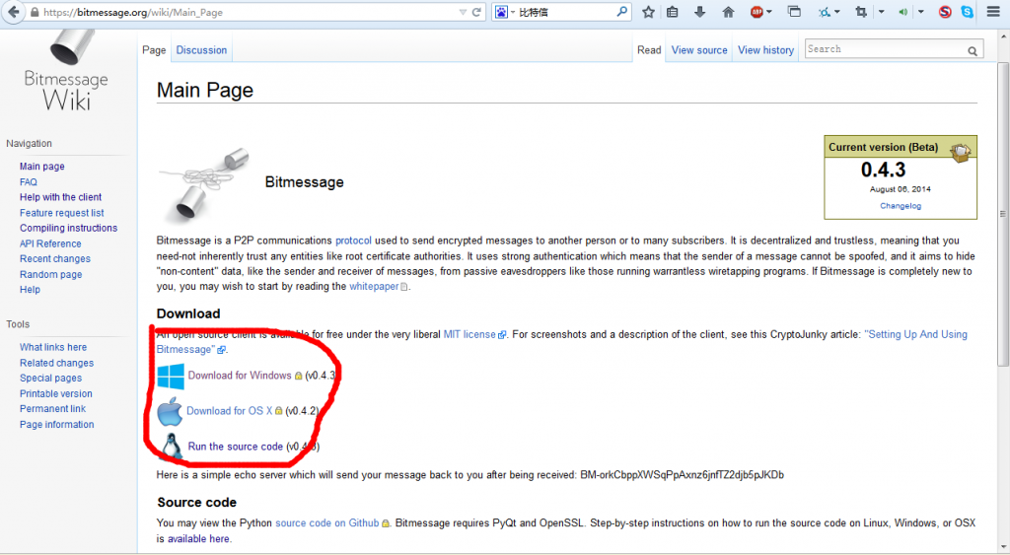Open Recent changes sidebar link
This screenshot has height=555, width=1010.
tap(55, 259)
